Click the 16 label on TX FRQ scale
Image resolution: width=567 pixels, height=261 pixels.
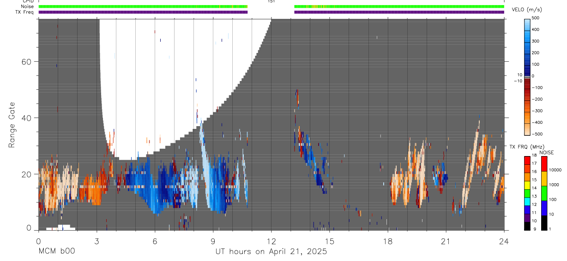pyautogui.click(x=534, y=172)
